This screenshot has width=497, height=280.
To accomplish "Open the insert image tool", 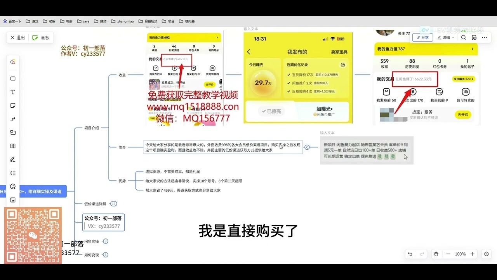I will click(x=13, y=199).
